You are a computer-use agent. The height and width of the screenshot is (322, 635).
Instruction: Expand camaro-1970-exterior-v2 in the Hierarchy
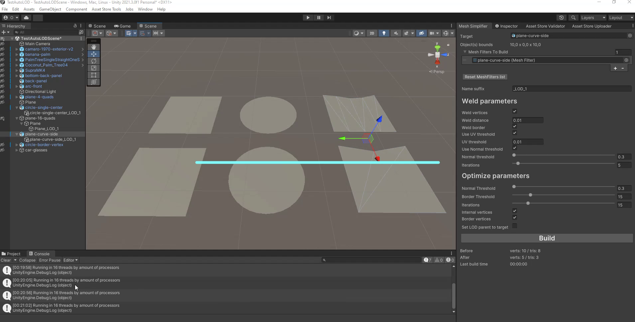click(17, 49)
